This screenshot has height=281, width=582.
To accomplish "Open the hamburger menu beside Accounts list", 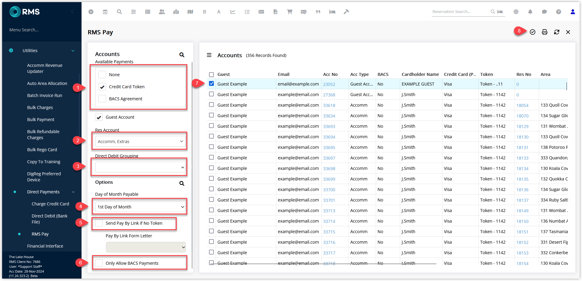I will (x=209, y=55).
